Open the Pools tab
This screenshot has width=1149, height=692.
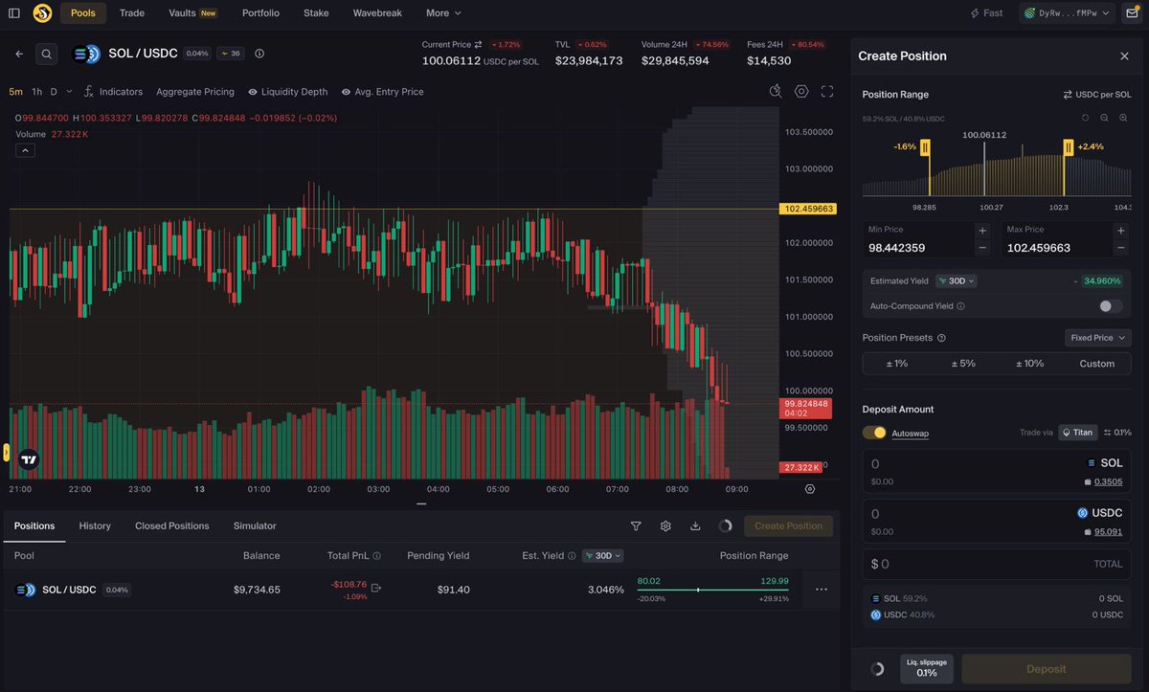[83, 13]
